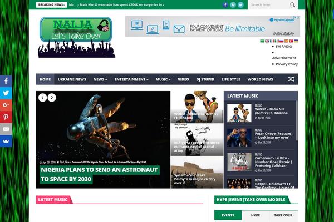The image size is (334, 222).
Task: Open Male Kim K wannabe breaking news
Action: (121, 4)
